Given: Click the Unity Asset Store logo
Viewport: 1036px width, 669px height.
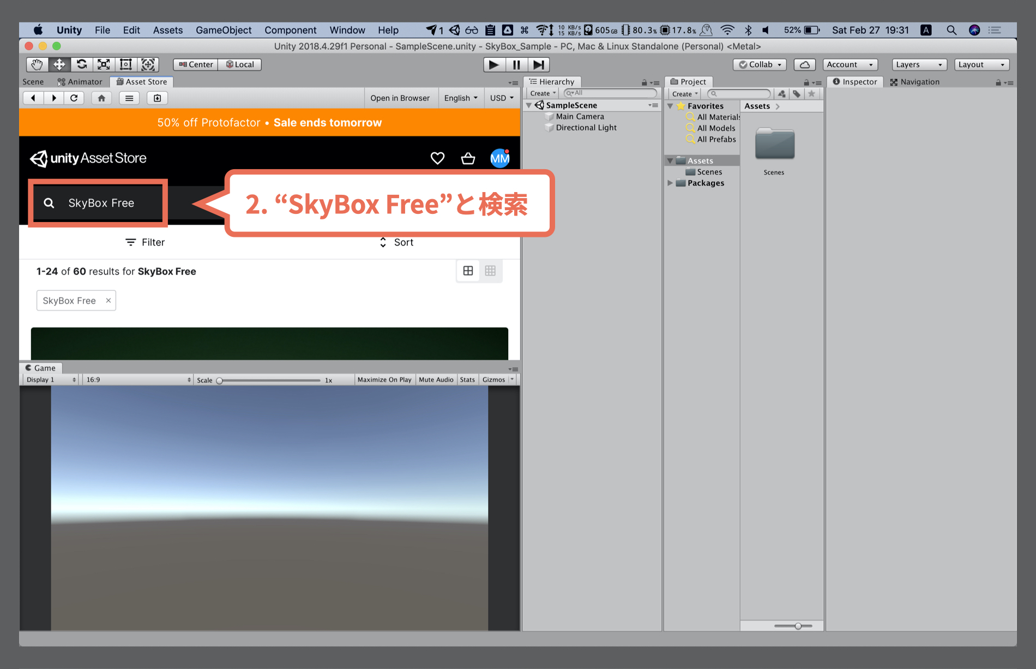Looking at the screenshot, I should click(x=88, y=158).
